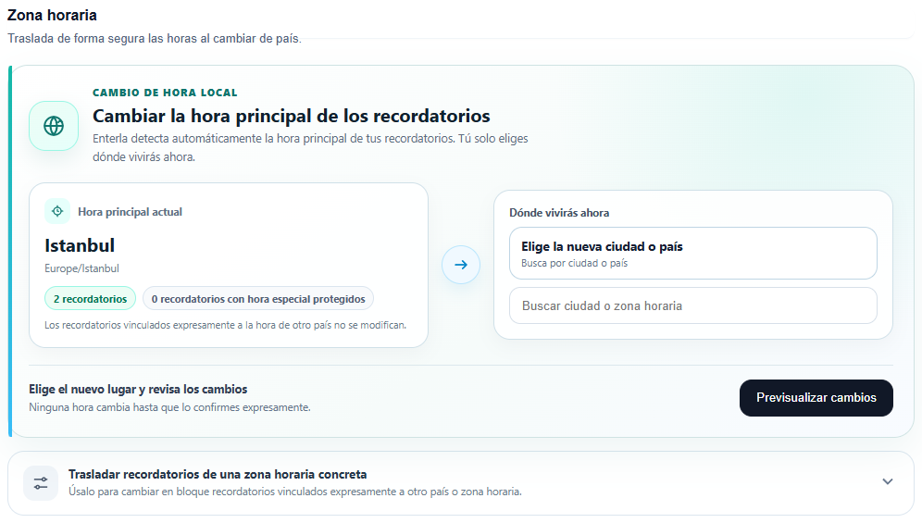Image resolution: width=922 pixels, height=523 pixels.
Task: Click Cambiar la hora principal de los recordatorios heading
Action: coord(291,116)
